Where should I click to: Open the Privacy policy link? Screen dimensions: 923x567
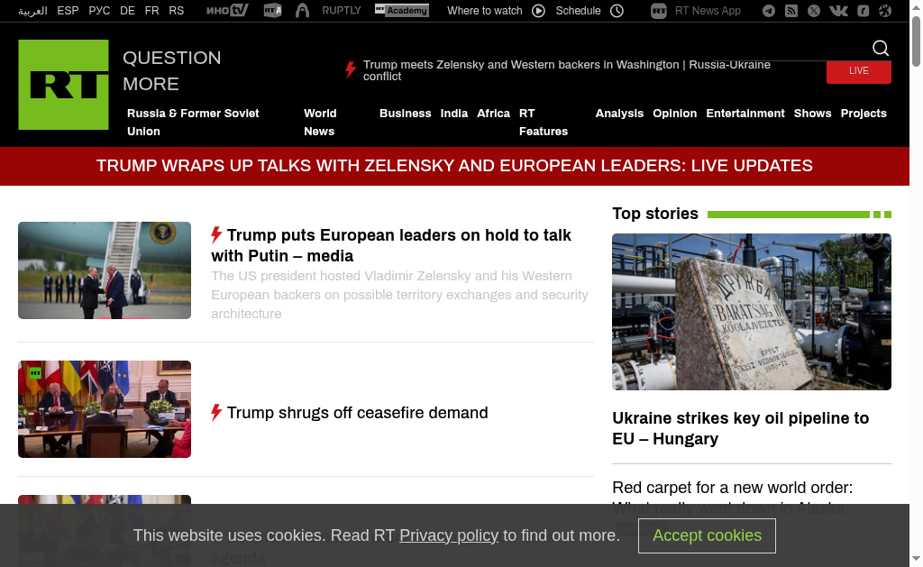tap(449, 535)
